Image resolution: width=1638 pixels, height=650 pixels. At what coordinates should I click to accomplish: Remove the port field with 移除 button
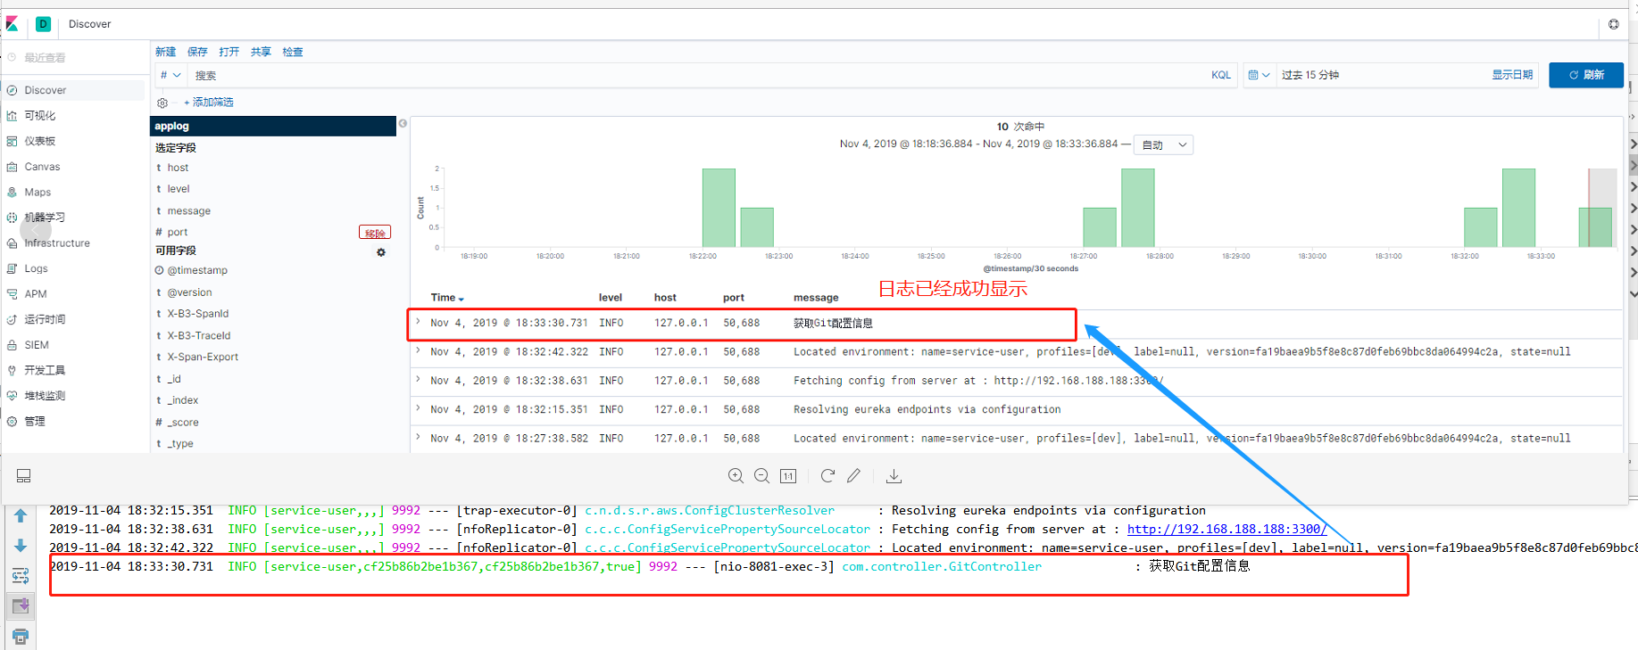pyautogui.click(x=375, y=233)
